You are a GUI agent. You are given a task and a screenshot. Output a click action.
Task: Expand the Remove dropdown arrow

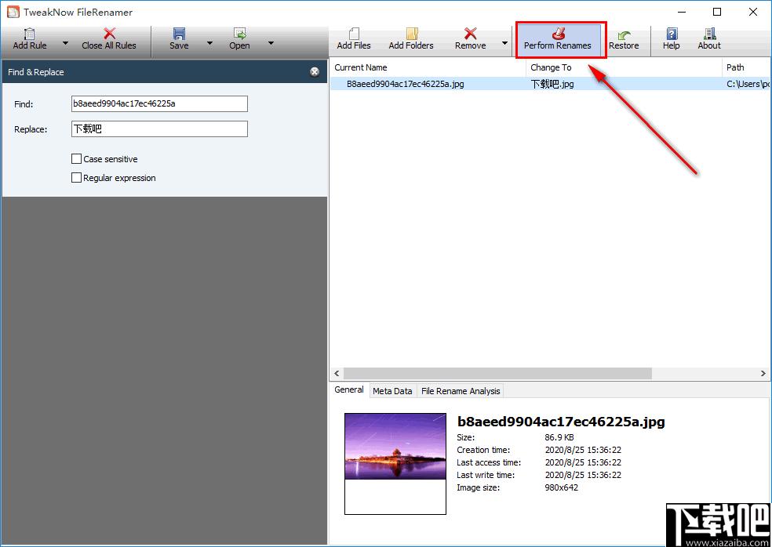coord(504,43)
